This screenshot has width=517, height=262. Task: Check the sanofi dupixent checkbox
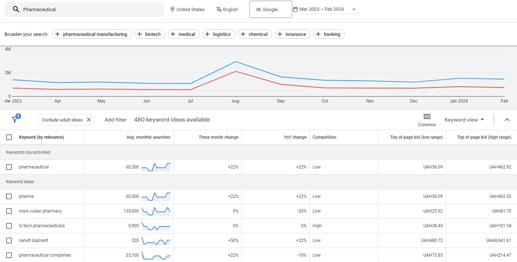click(x=9, y=240)
